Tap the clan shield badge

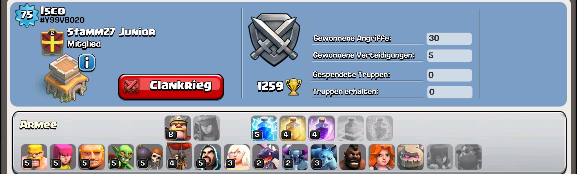tap(52, 42)
